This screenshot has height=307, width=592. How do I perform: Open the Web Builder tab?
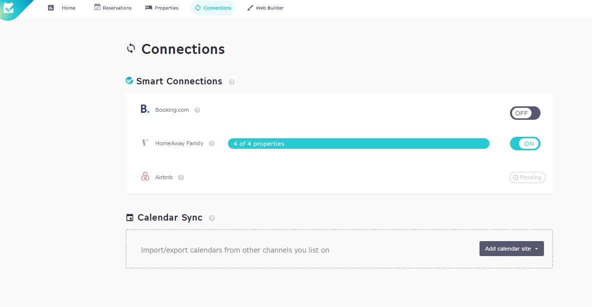tap(265, 8)
